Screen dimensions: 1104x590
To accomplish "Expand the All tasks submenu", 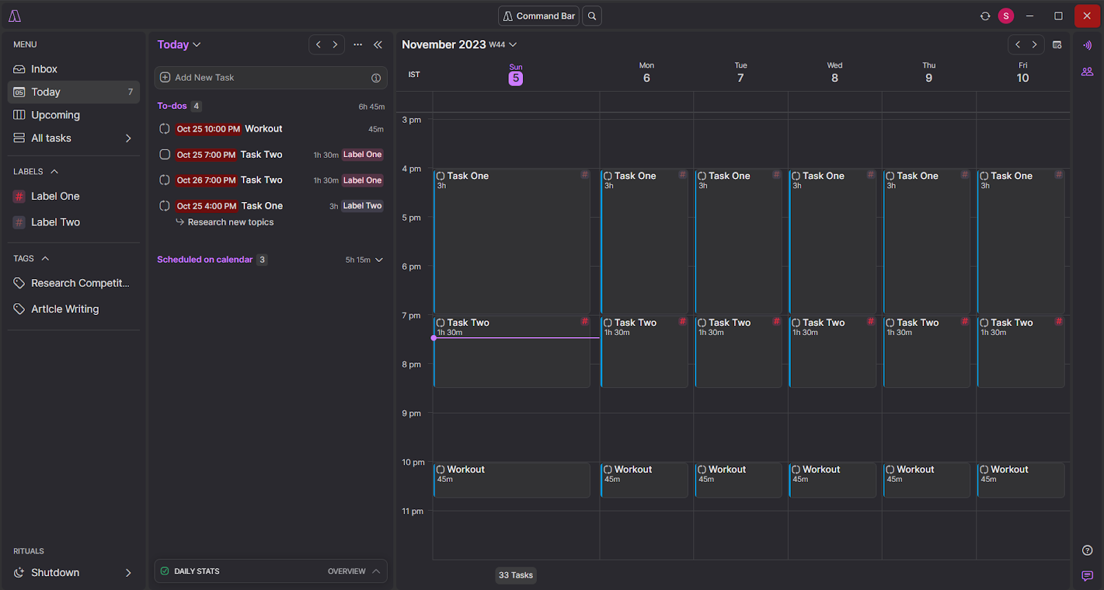I will [x=128, y=138].
